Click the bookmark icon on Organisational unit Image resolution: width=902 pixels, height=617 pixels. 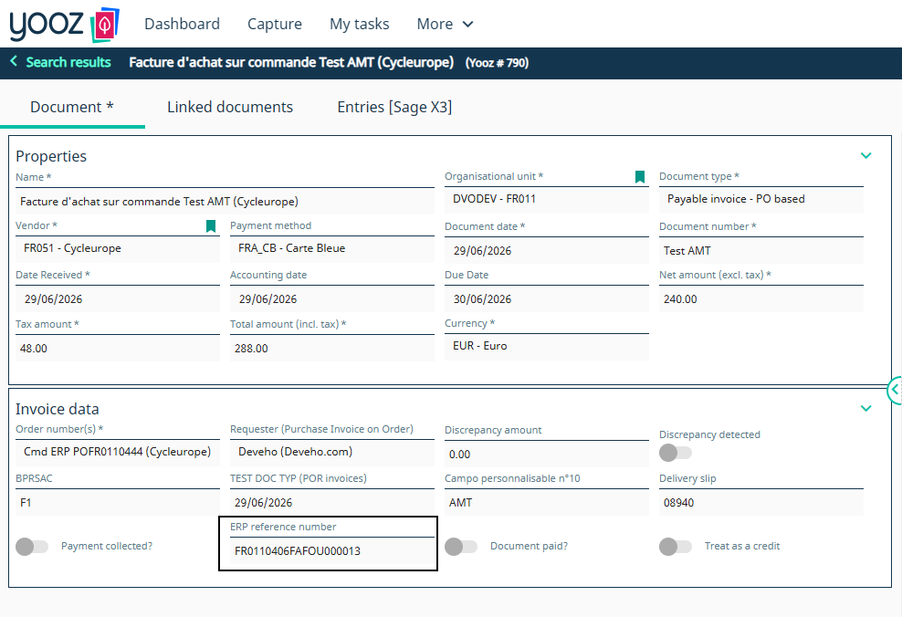[640, 176]
